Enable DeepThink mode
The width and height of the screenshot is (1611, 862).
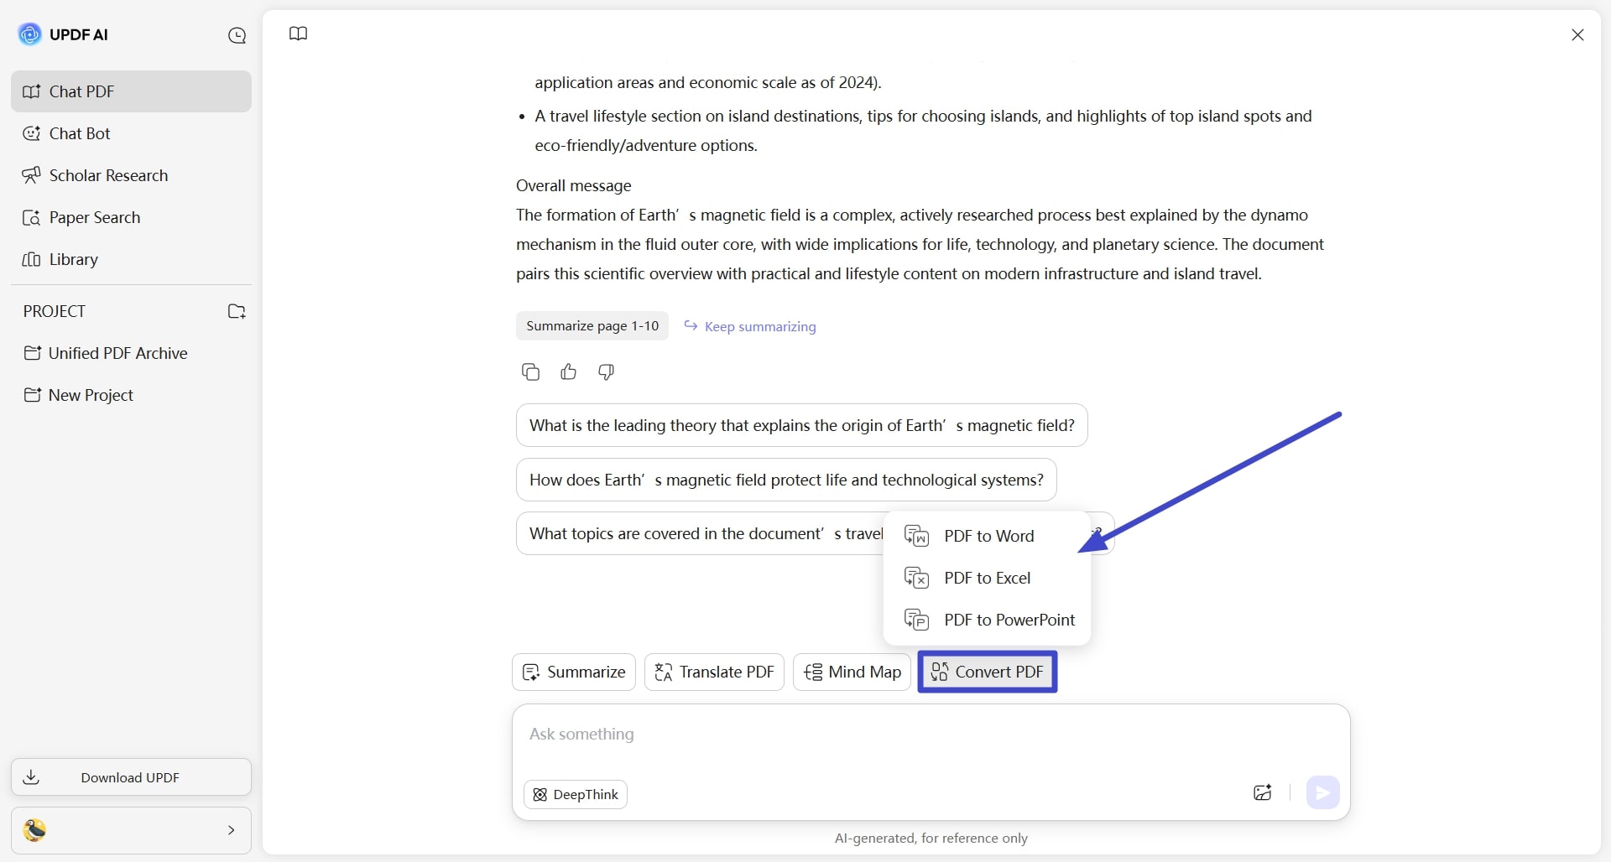click(x=575, y=794)
